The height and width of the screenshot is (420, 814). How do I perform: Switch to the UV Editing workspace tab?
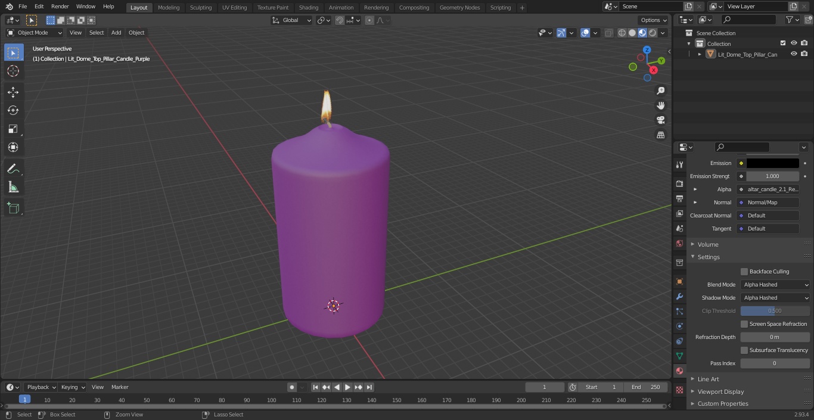(234, 8)
